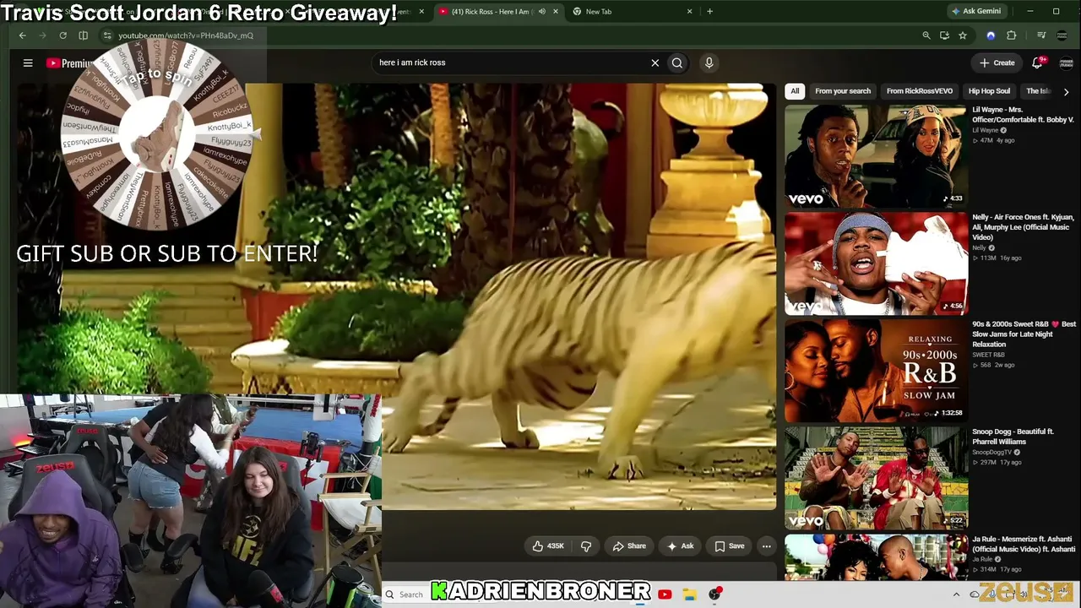This screenshot has height=608, width=1081.
Task: Open Nelly Air Force Ones video thumbnail
Action: click(876, 263)
